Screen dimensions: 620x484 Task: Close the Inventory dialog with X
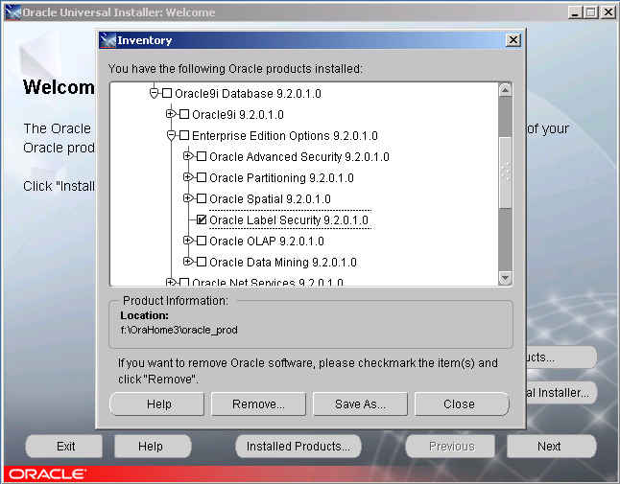(513, 40)
